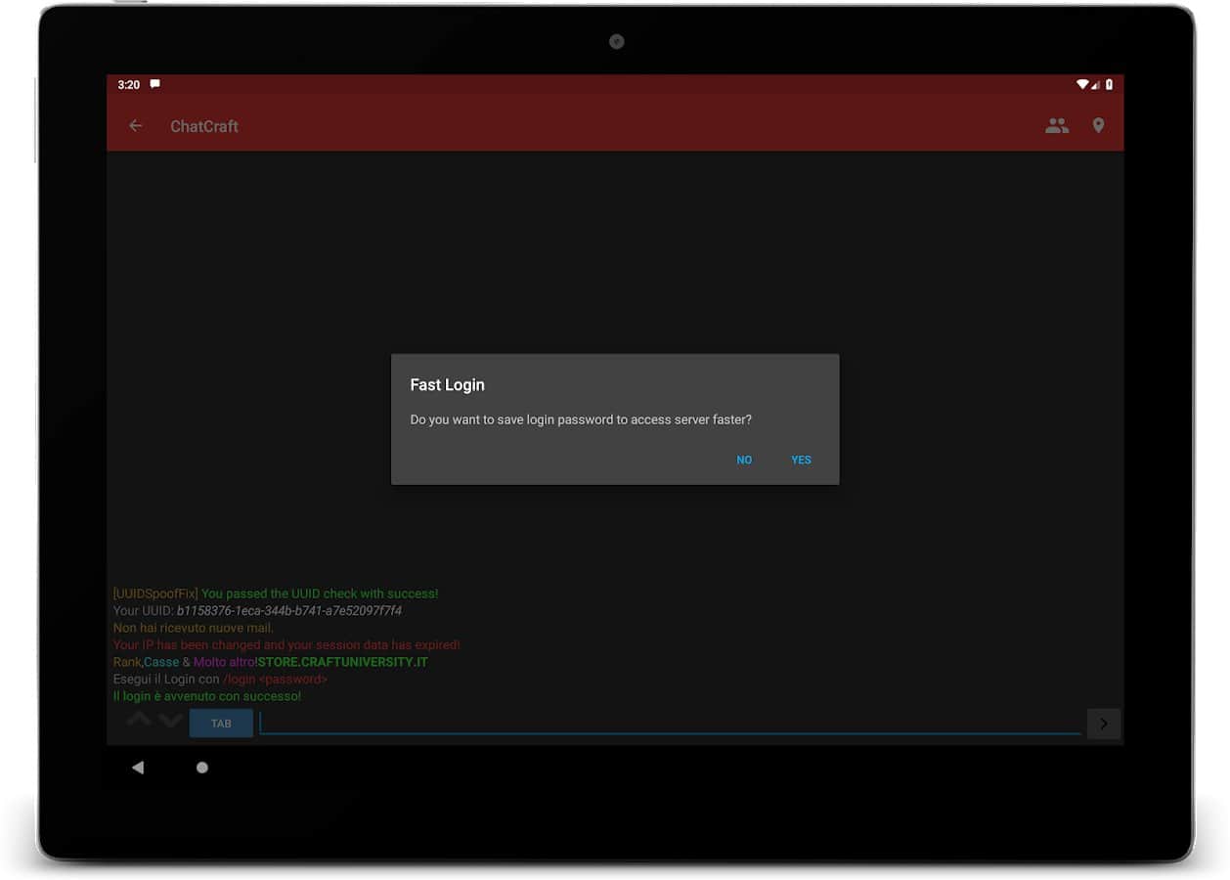Tap the /login <password> command text
This screenshot has height=880, width=1230.
pos(275,680)
